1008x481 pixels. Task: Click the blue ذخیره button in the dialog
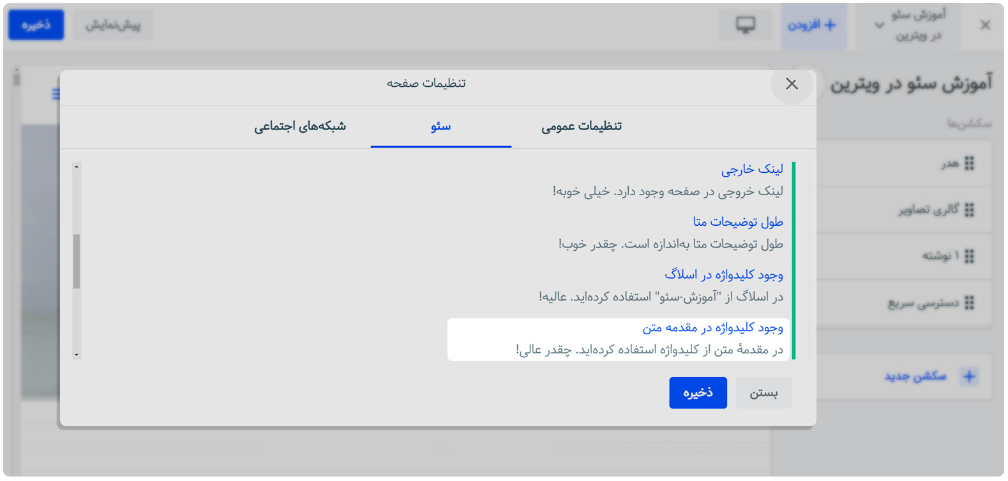pyautogui.click(x=698, y=392)
